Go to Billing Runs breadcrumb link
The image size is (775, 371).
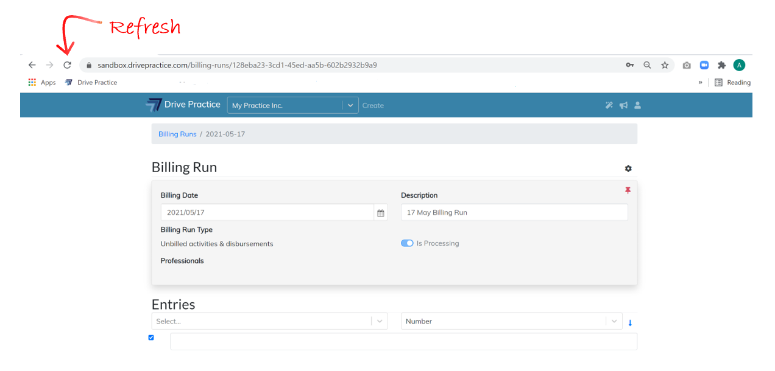pos(177,134)
